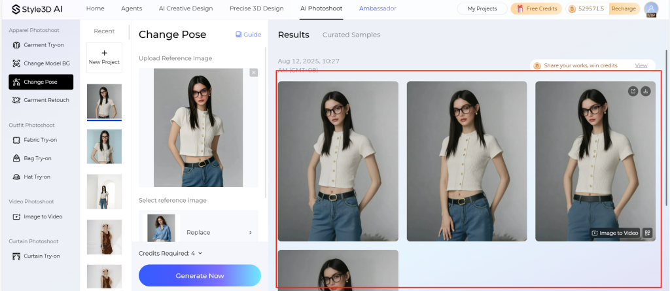Viewport: 670px width, 291px height.
Task: Open the recent thumbnail with light blue background
Action: 104,146
